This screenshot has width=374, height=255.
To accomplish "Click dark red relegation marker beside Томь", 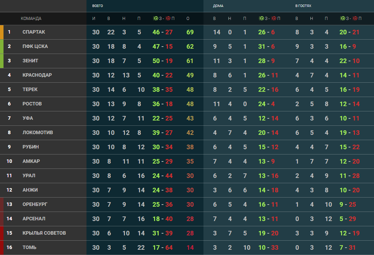I will [2, 247].
